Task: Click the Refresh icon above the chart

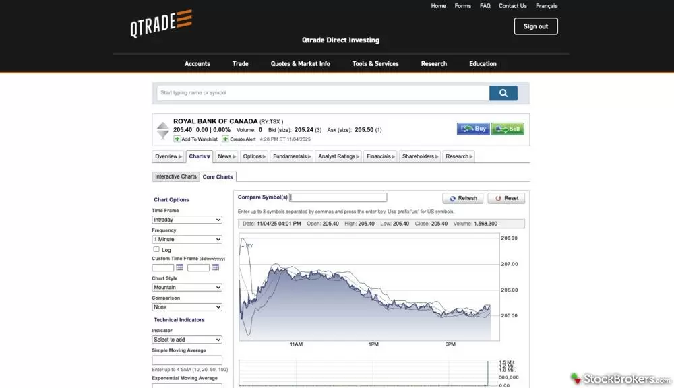Action: click(x=451, y=197)
